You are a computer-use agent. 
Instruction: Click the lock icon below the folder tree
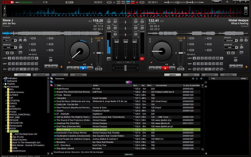point(52,154)
